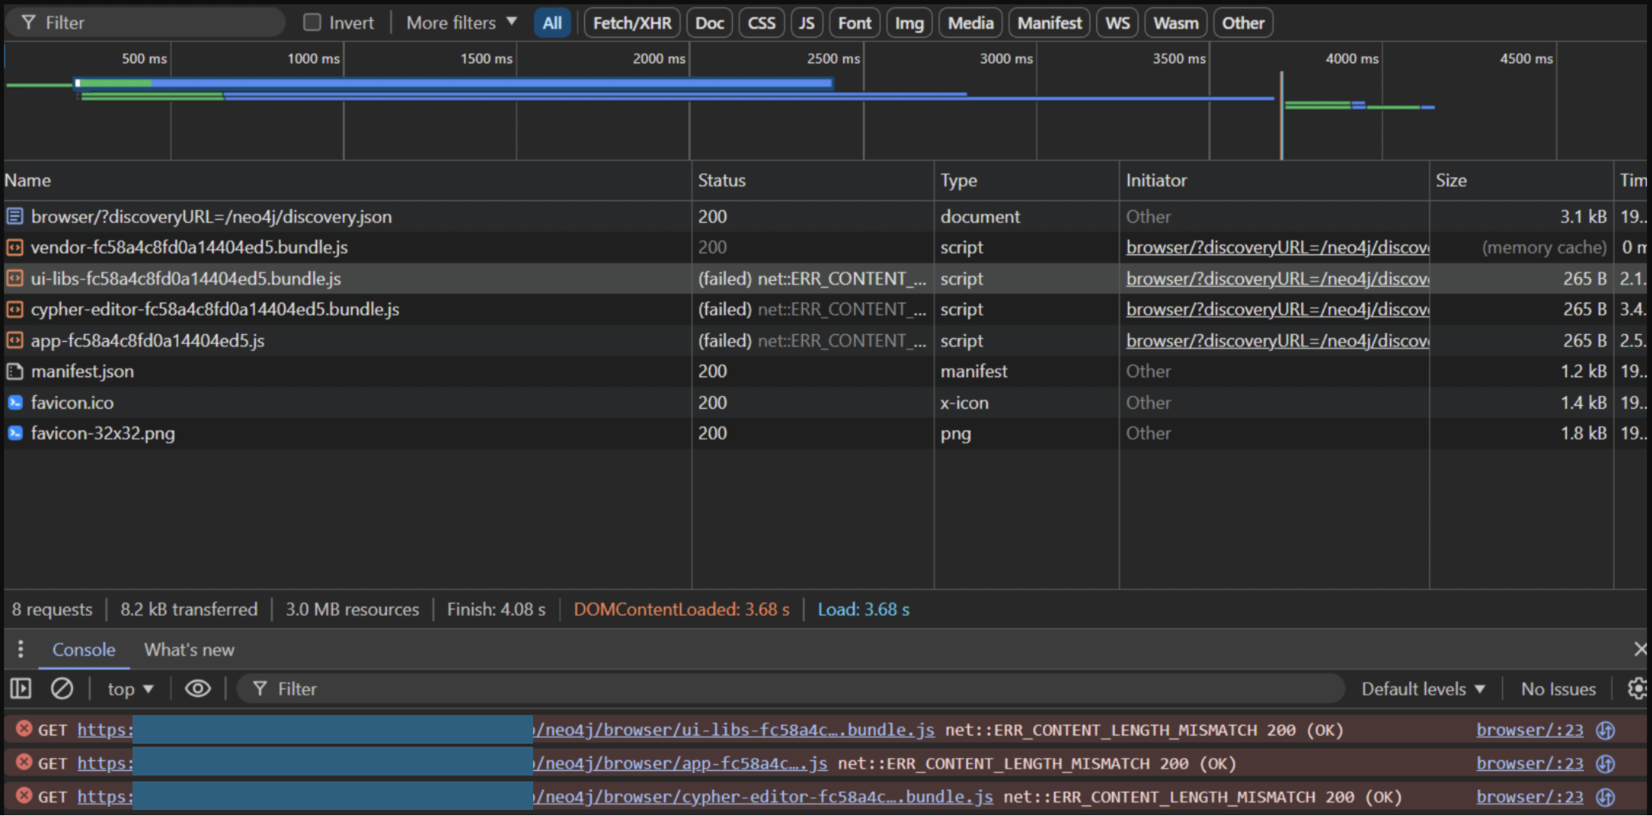Click error icon on app-fc58a4c console message

[x=24, y=763]
